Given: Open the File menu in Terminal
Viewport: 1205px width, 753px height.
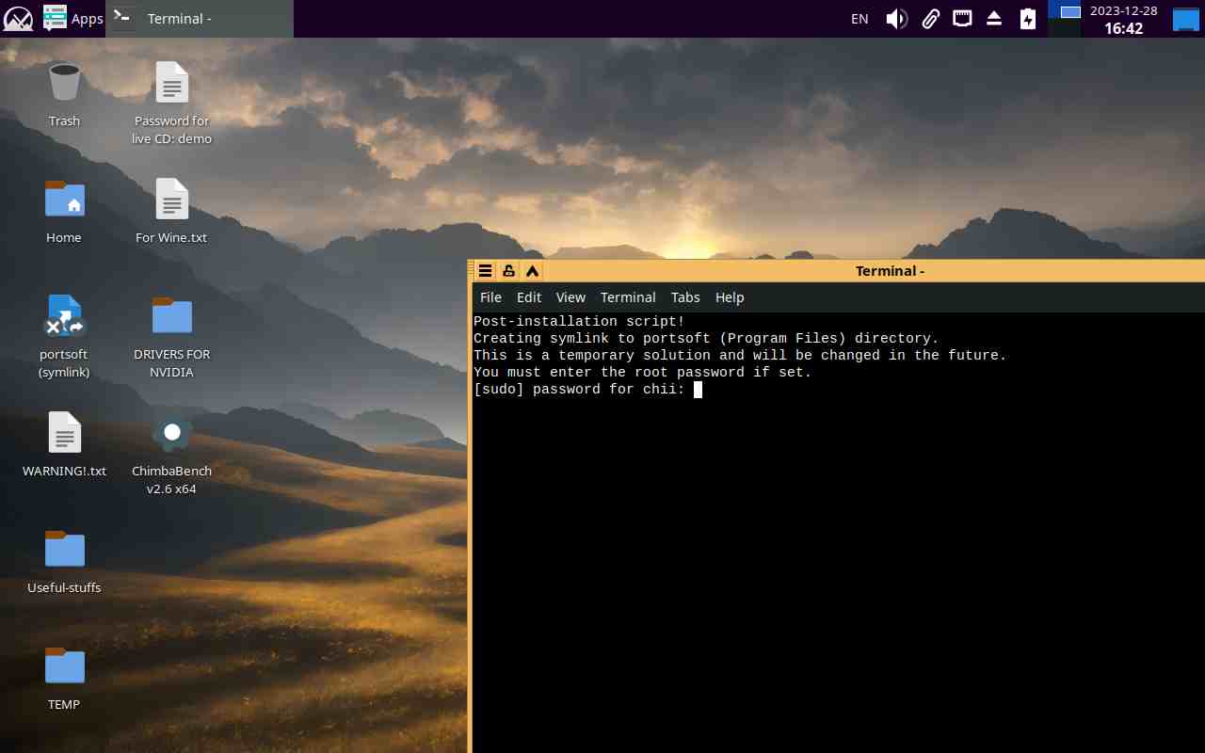Looking at the screenshot, I should [x=490, y=297].
